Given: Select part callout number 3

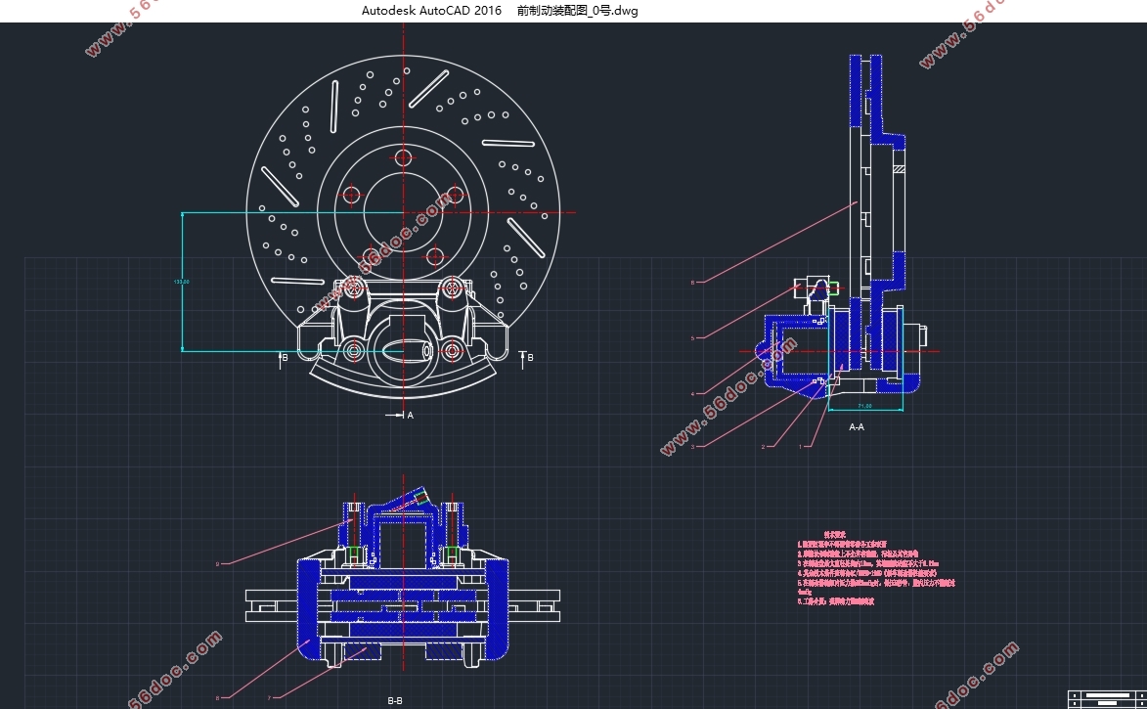Looking at the screenshot, I should coord(692,447).
